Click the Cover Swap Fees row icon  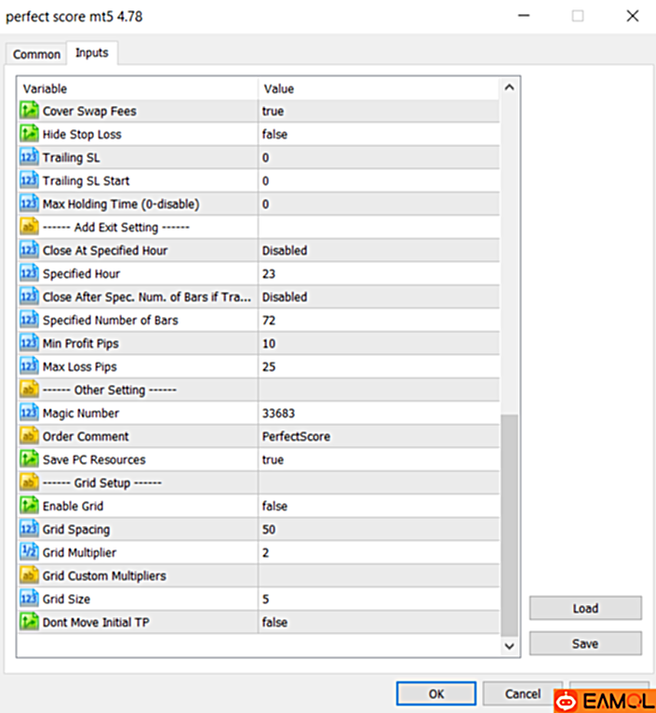point(29,111)
